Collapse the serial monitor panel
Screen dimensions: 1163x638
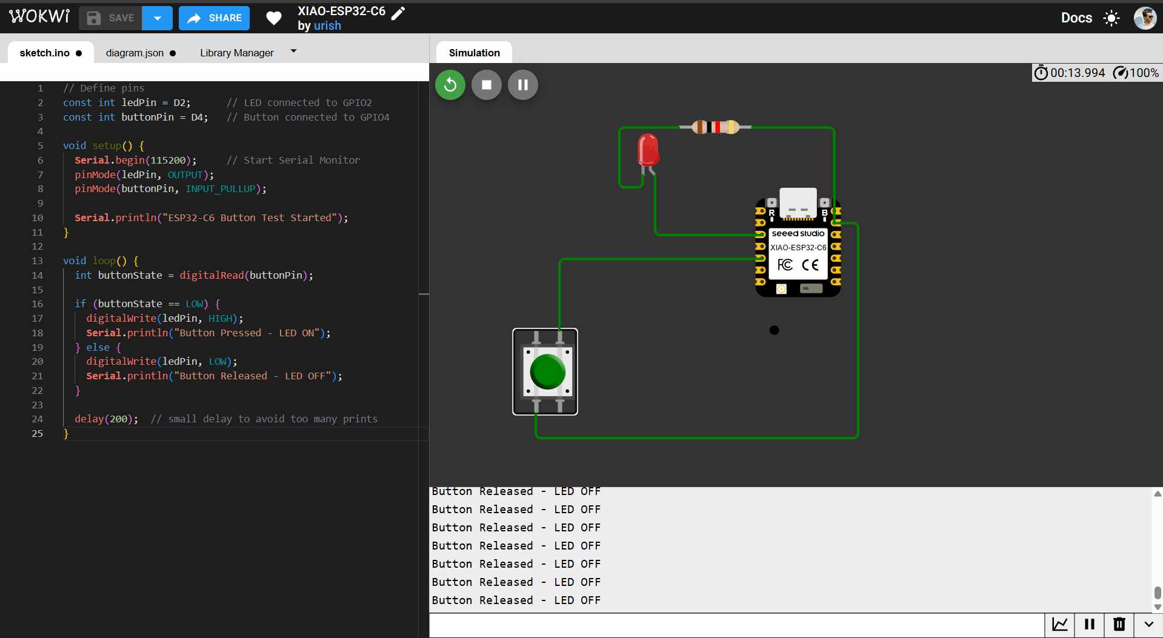pyautogui.click(x=1148, y=624)
